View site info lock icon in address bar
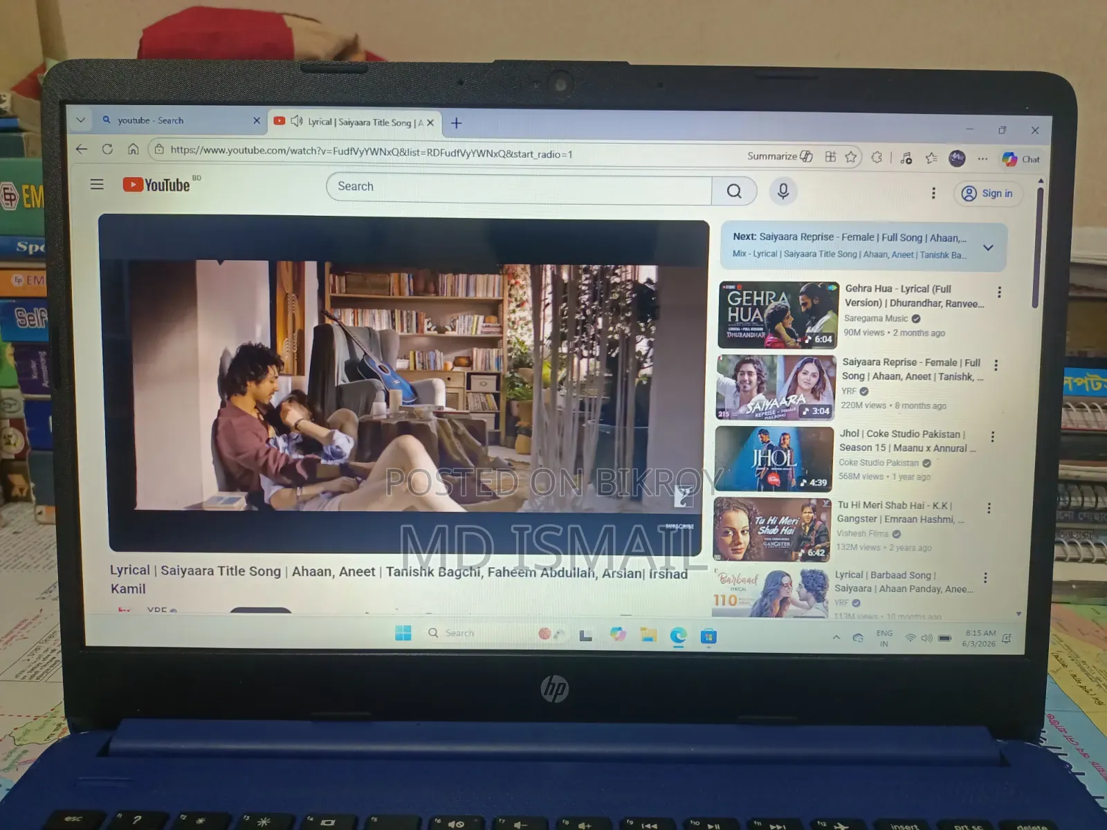 pos(159,149)
